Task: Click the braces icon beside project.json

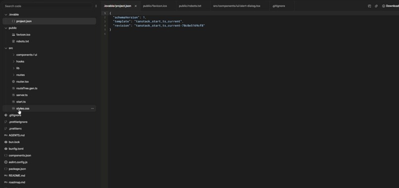Action: [13, 21]
